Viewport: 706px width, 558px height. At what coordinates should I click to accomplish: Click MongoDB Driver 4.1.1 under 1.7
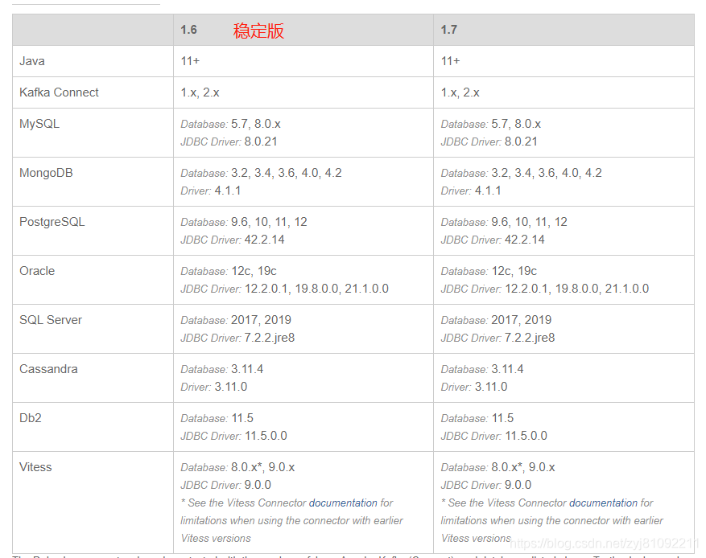(471, 191)
